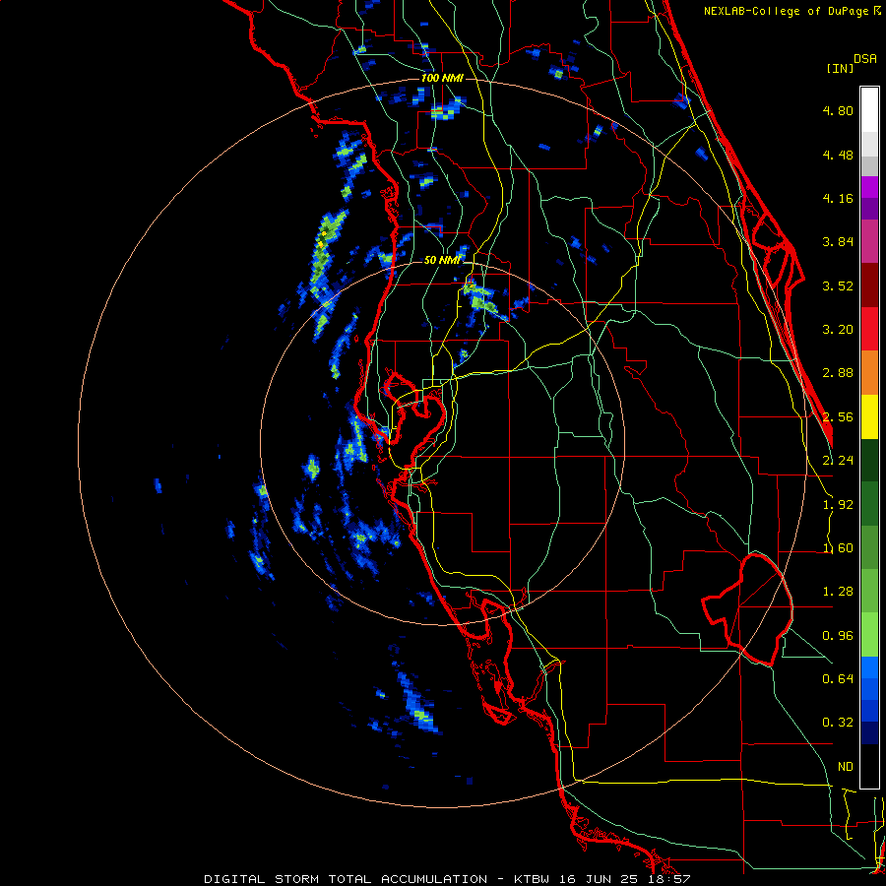The width and height of the screenshot is (886, 886).
Task: Select the 3.20 legend value
Action: pyautogui.click(x=838, y=330)
